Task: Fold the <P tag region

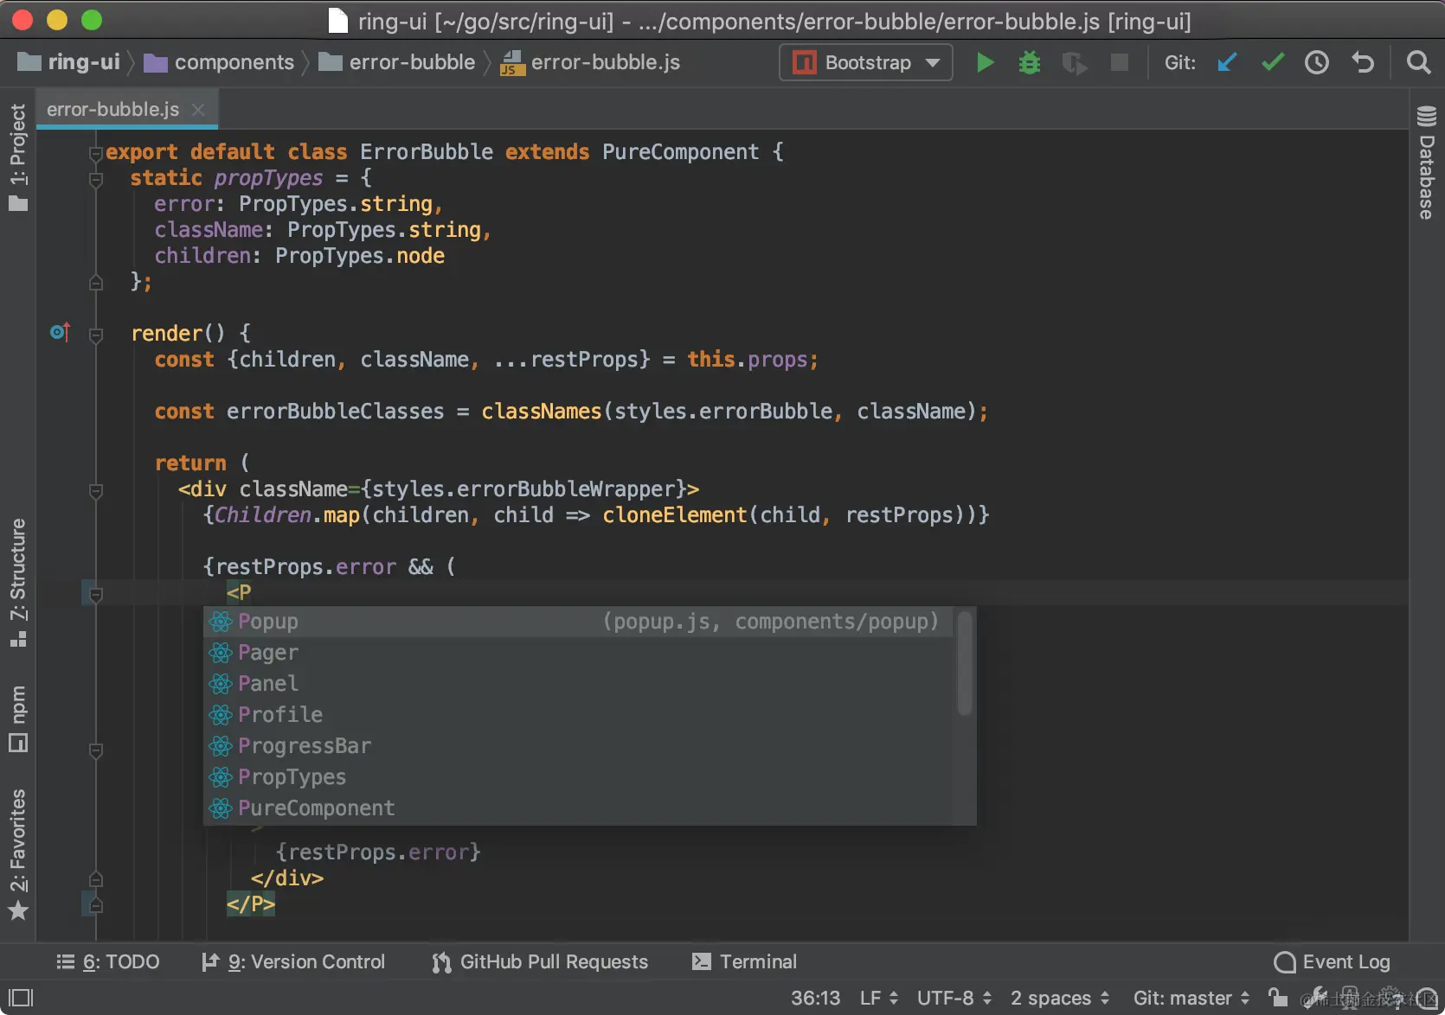Action: click(x=96, y=595)
